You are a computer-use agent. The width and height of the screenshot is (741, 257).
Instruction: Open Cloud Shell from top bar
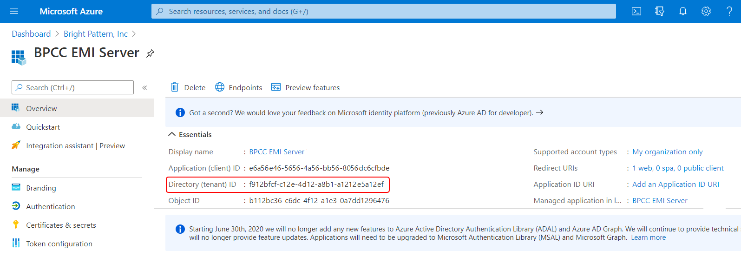pyautogui.click(x=636, y=11)
